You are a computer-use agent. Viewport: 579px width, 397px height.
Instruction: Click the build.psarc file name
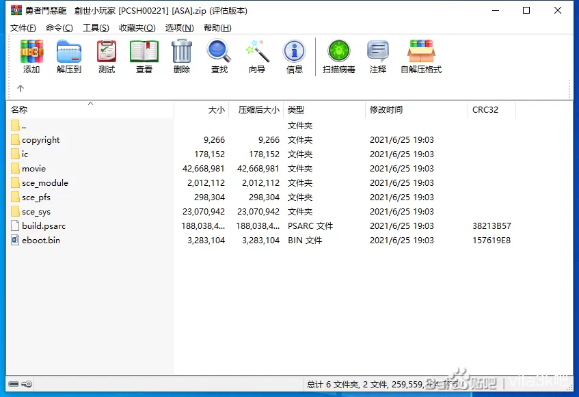pos(44,225)
